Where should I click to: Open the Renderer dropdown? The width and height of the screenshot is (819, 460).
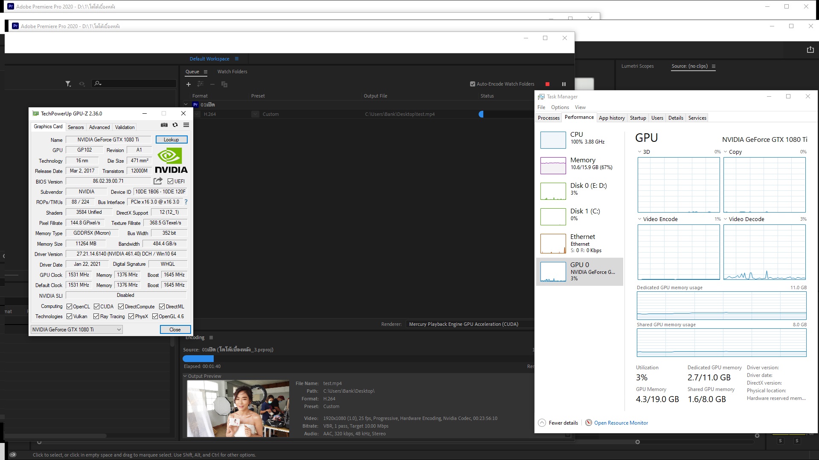point(469,324)
